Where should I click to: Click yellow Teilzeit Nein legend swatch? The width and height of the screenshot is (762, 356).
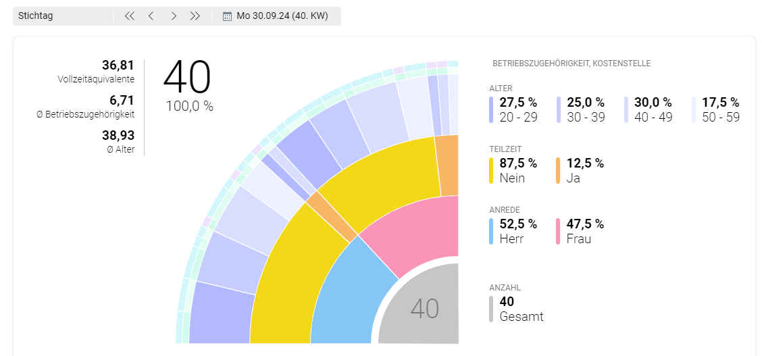click(x=492, y=170)
